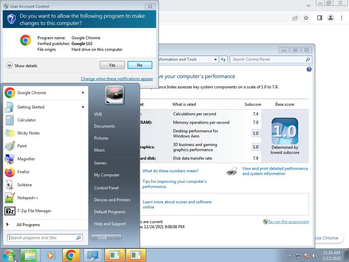Expand Getting Started jump list arrow
Image resolution: width=349 pixels, height=262 pixels.
(83, 107)
